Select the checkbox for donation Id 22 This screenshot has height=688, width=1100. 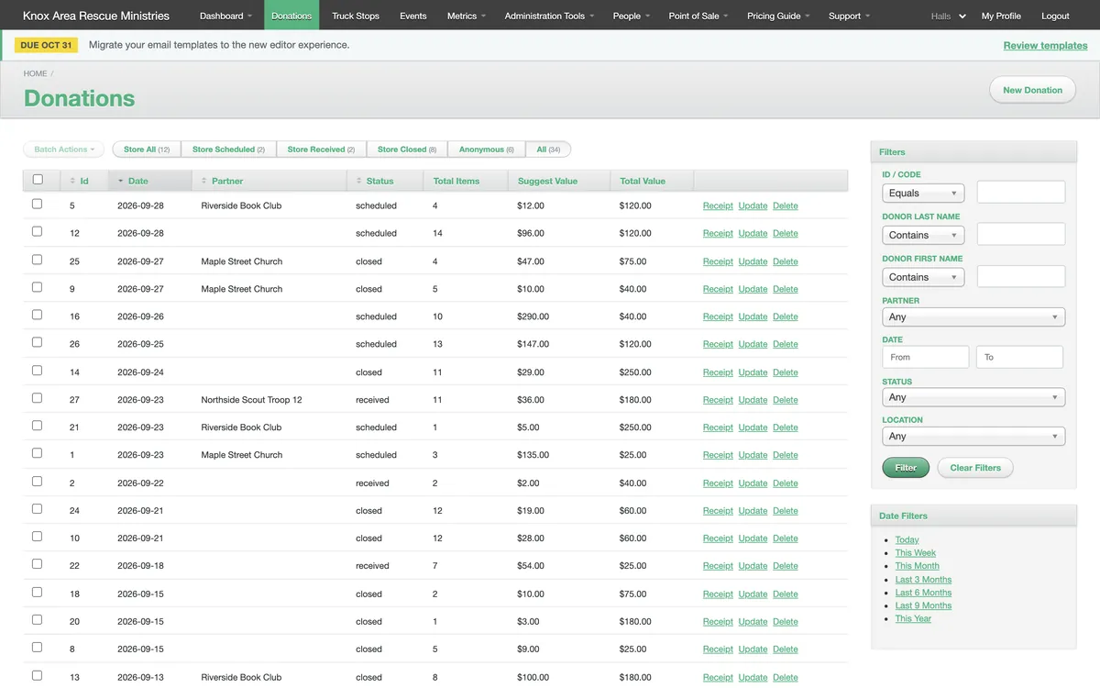(38, 564)
